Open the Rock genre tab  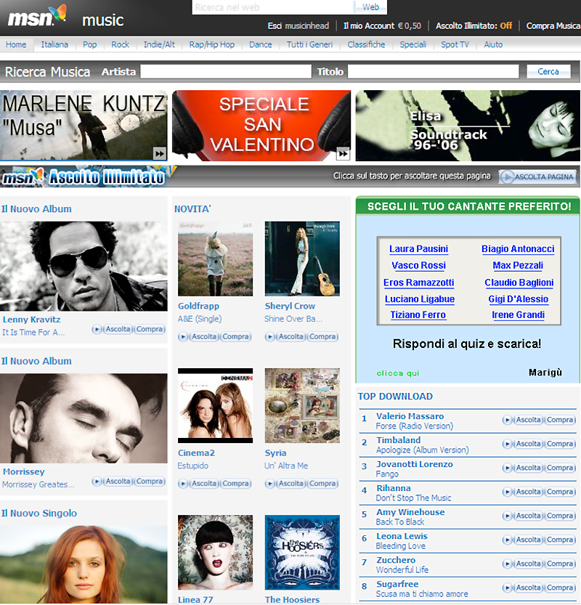coord(120,44)
